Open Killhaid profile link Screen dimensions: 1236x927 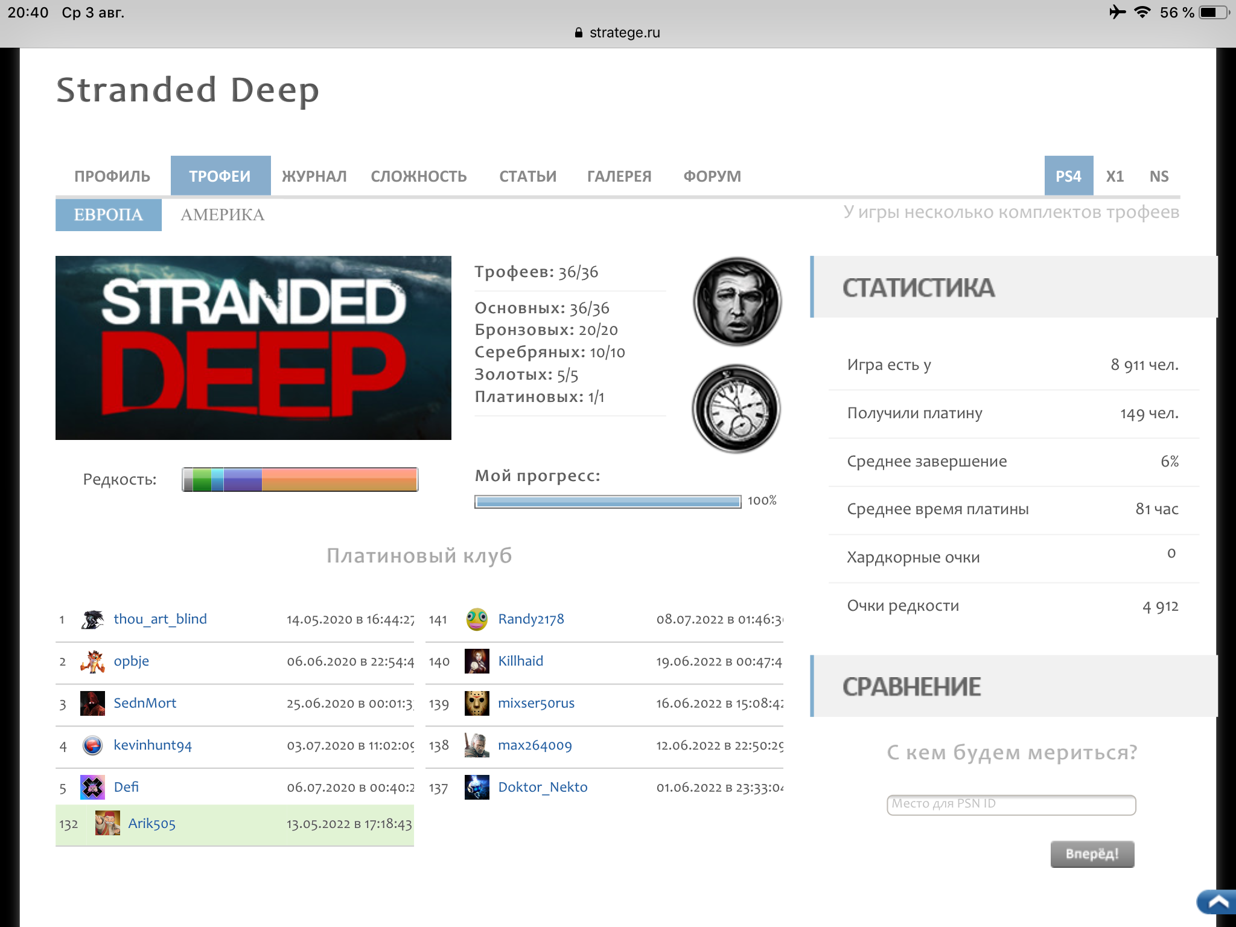(521, 661)
